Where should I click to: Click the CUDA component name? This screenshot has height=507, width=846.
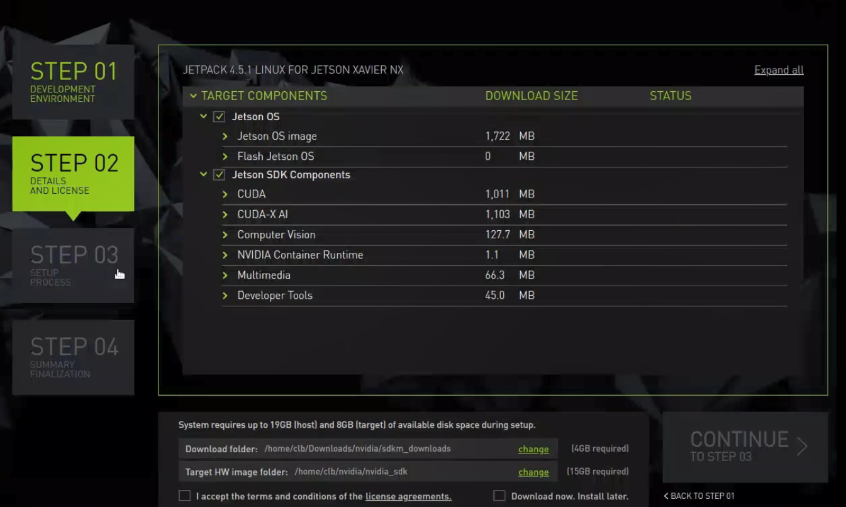click(252, 194)
